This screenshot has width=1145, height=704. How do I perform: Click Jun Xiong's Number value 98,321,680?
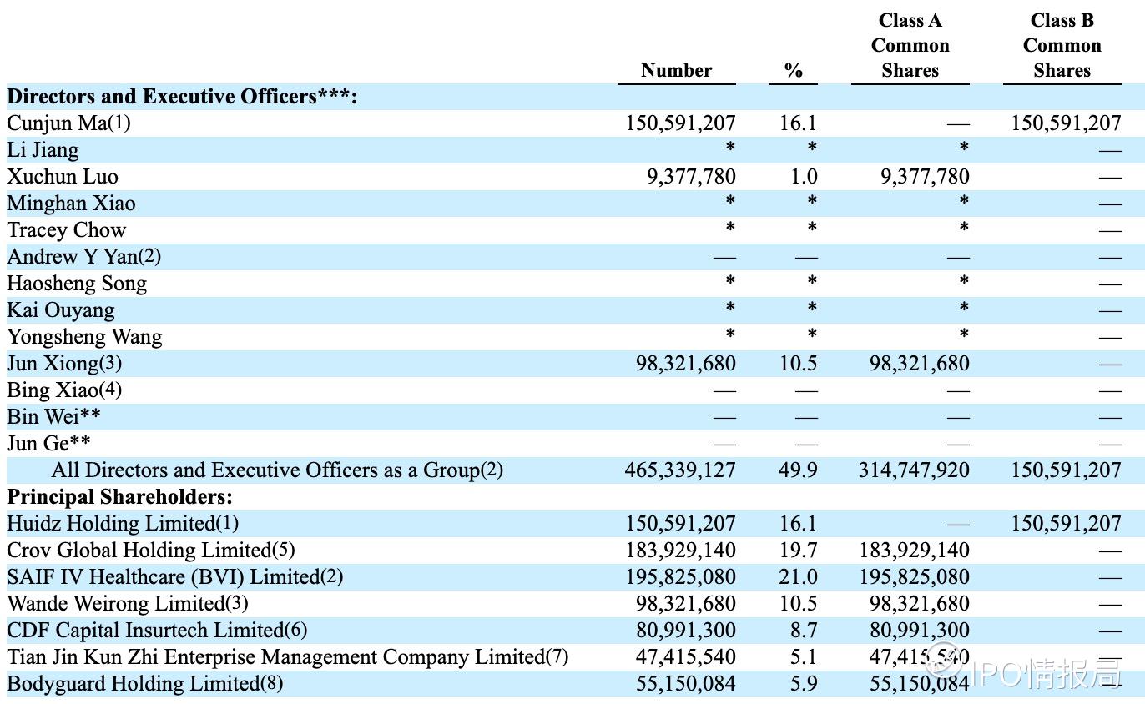[x=686, y=364]
